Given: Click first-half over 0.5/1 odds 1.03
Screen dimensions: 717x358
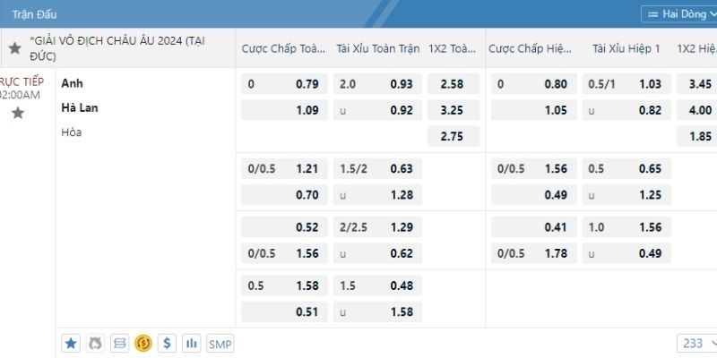Looking at the screenshot, I should [x=625, y=85].
